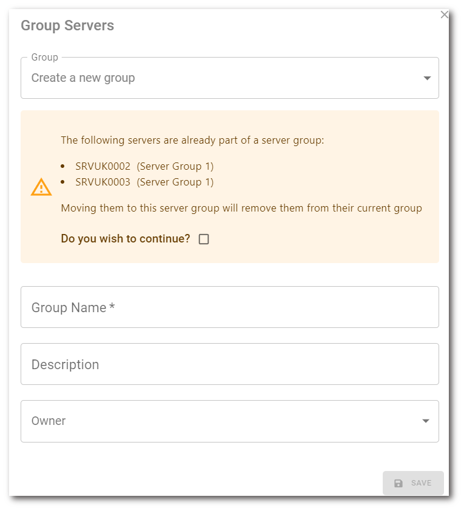The image size is (464, 511).
Task: Click the orange warning triangle icon
Action: click(x=41, y=187)
